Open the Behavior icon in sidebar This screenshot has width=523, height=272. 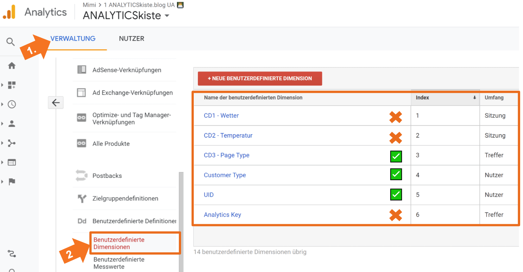pos(12,162)
